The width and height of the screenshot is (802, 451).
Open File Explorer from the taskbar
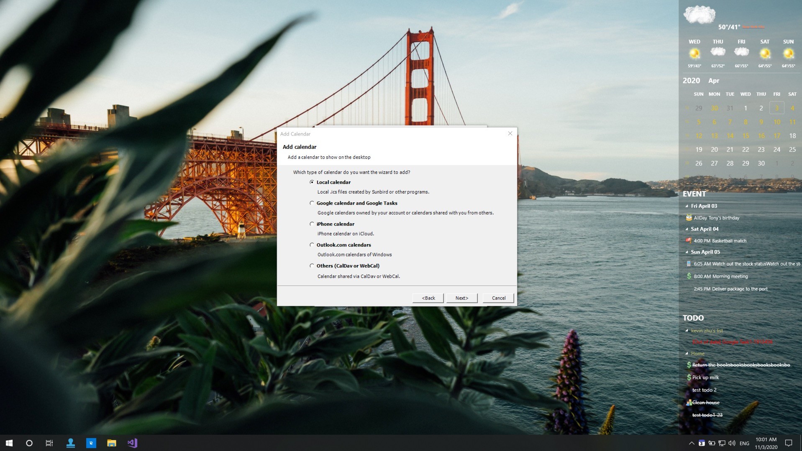[111, 443]
